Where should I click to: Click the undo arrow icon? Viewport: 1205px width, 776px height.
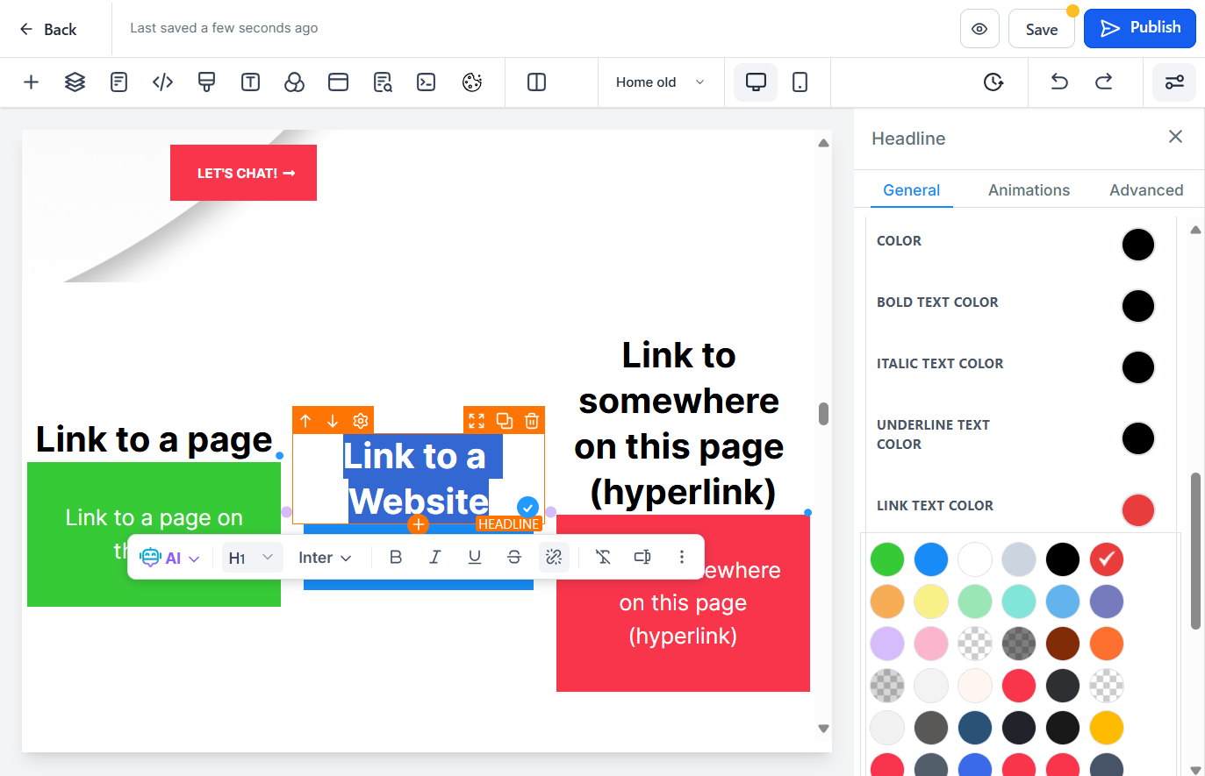coord(1059,82)
